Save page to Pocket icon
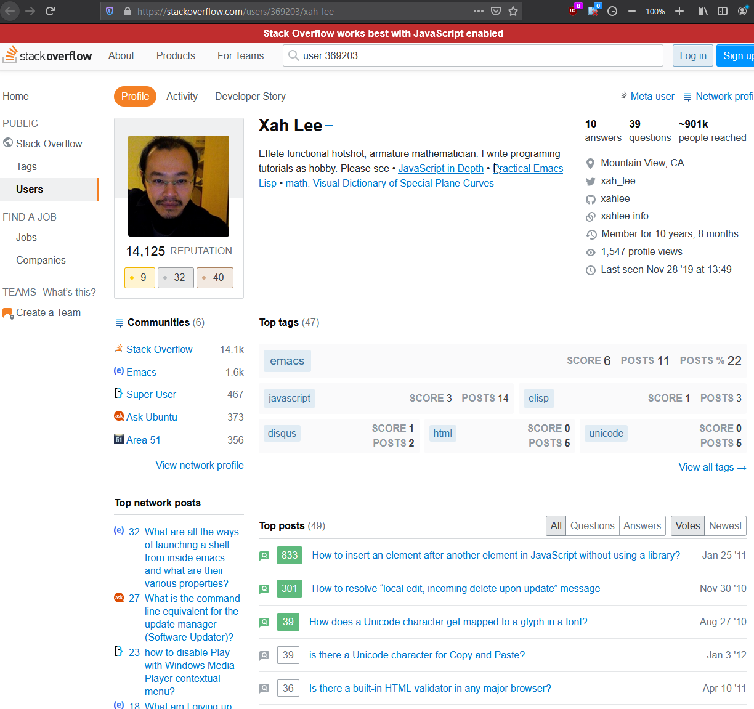 [496, 11]
